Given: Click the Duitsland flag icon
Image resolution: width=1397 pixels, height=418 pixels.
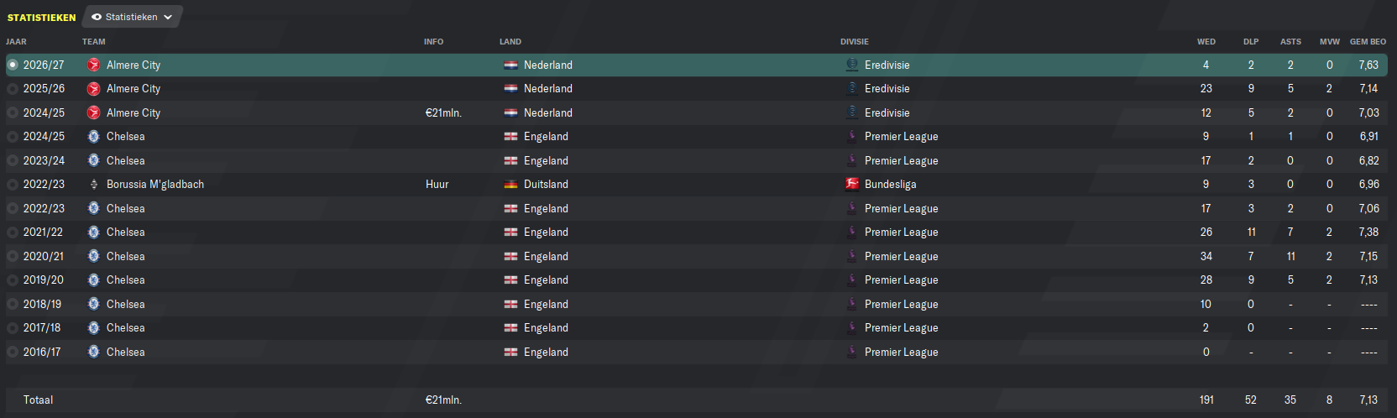Looking at the screenshot, I should (x=510, y=184).
